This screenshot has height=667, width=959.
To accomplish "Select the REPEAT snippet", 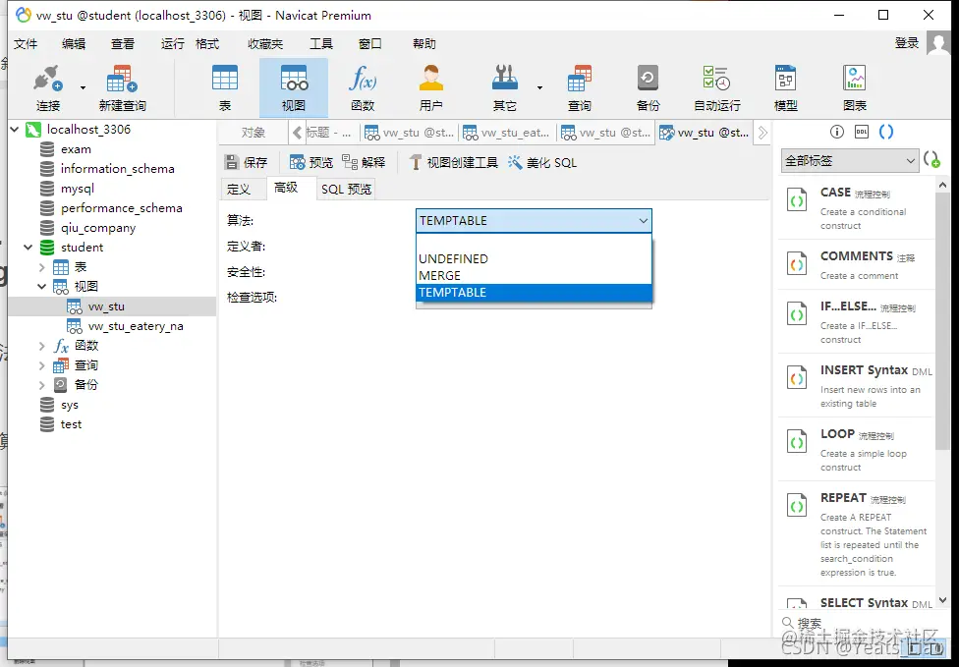I will [857, 534].
